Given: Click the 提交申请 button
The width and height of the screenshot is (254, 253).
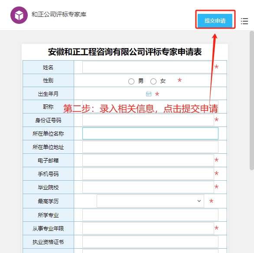Looking at the screenshot, I should point(215,20).
